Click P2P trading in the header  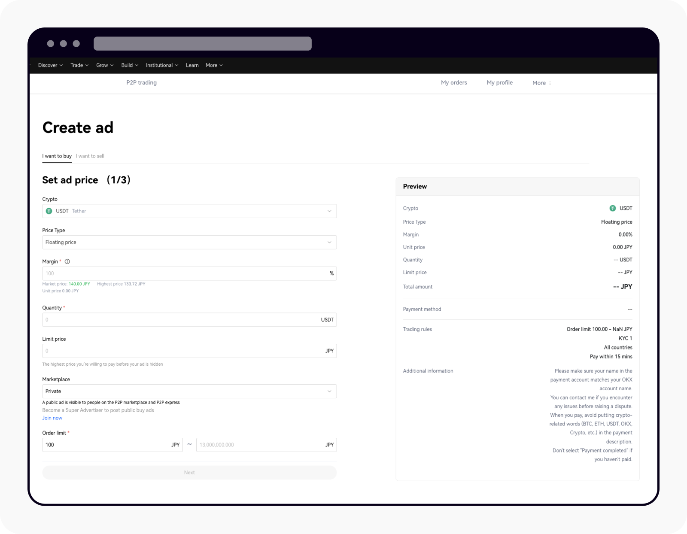141,82
